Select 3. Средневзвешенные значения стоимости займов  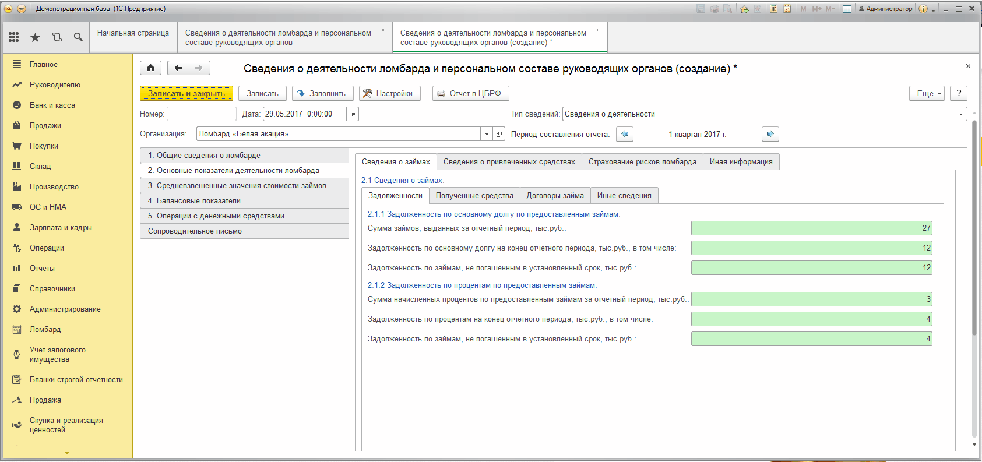click(244, 186)
